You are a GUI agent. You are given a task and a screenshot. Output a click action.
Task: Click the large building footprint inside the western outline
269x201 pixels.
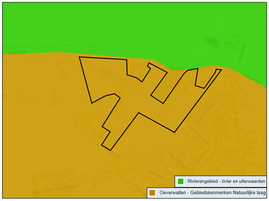[104, 73]
